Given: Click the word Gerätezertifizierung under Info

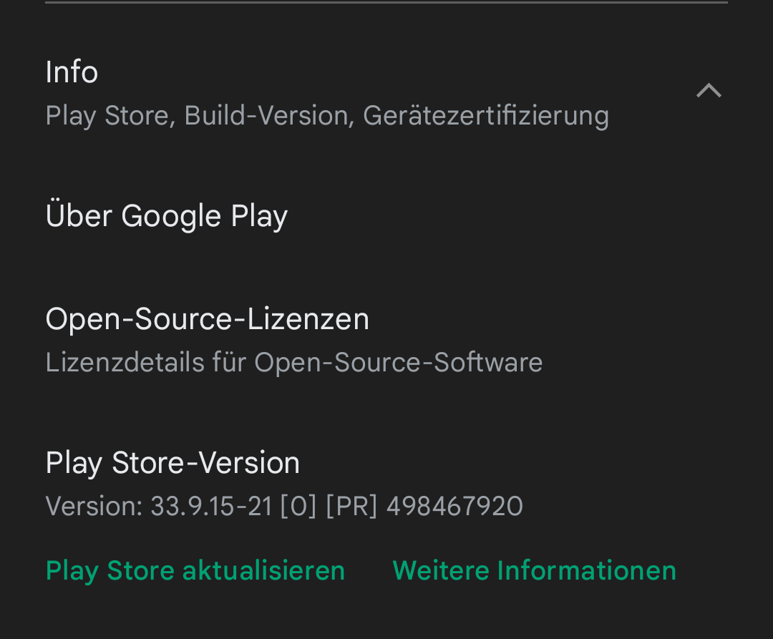Looking at the screenshot, I should 485,116.
